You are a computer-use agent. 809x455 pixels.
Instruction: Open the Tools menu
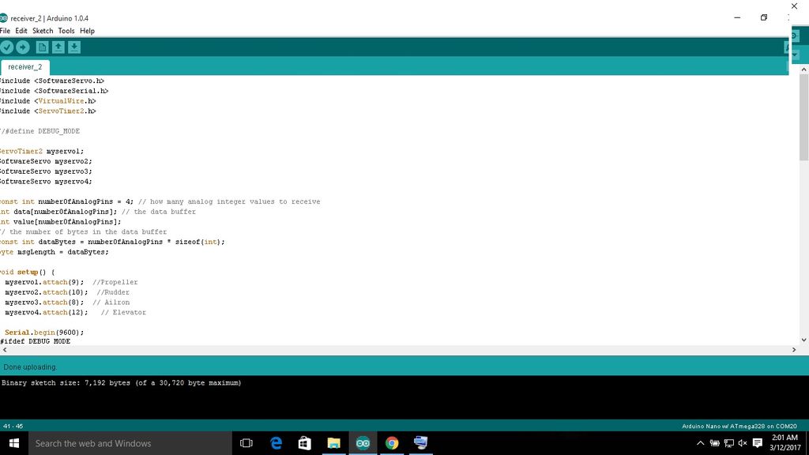click(66, 31)
